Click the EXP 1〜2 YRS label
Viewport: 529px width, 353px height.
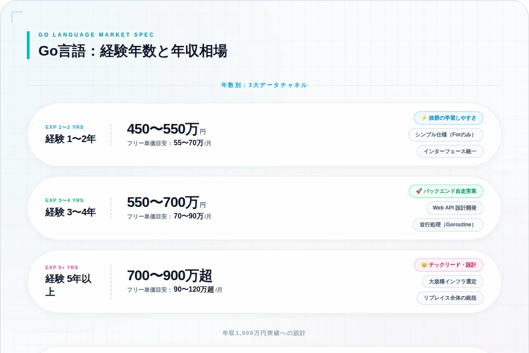[x=64, y=127]
